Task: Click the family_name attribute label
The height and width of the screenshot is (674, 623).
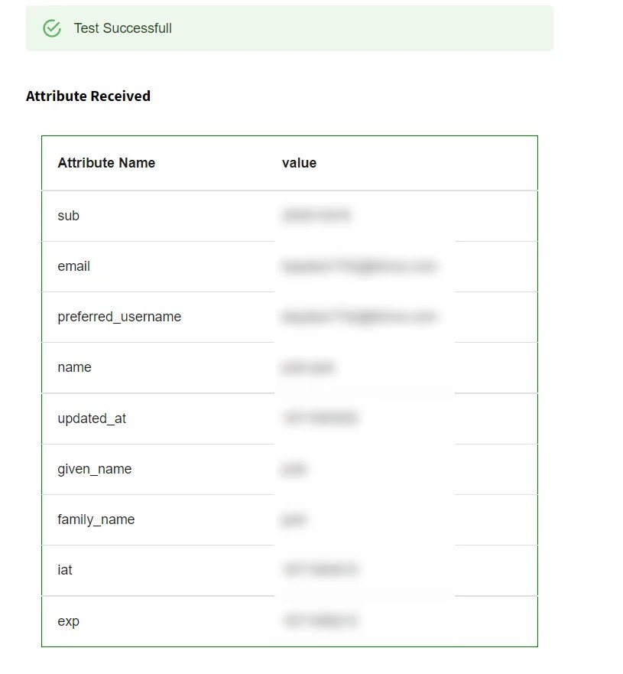Action: click(96, 519)
